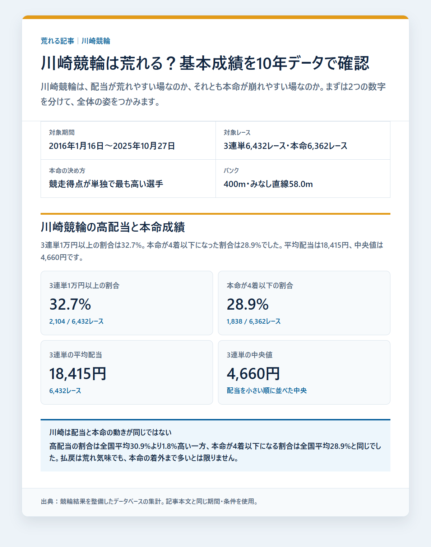Screen dimensions: 431x547
Task: Click the 対象レース label
Action: pos(237,133)
